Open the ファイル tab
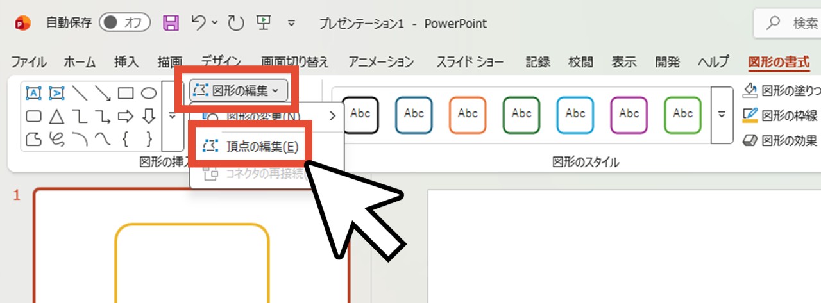 (29, 62)
